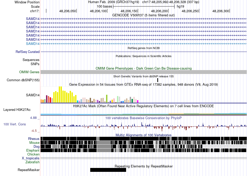Click the Rhesus alignment label
This screenshot has height=176, width=247.
[x=34, y=139]
